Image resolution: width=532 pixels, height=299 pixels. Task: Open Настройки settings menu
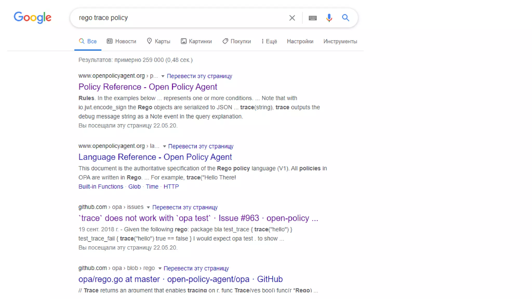[300, 41]
